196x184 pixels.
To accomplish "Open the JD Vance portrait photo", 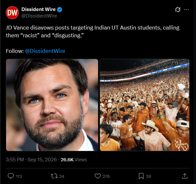I will (x=52, y=105).
